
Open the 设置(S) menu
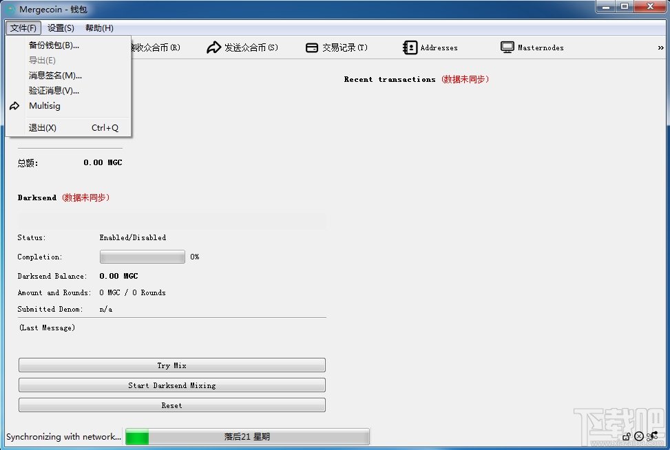61,28
